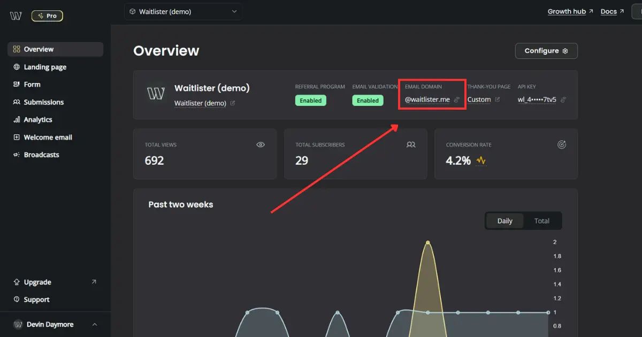Click the Configure button
642x337 pixels.
point(546,51)
